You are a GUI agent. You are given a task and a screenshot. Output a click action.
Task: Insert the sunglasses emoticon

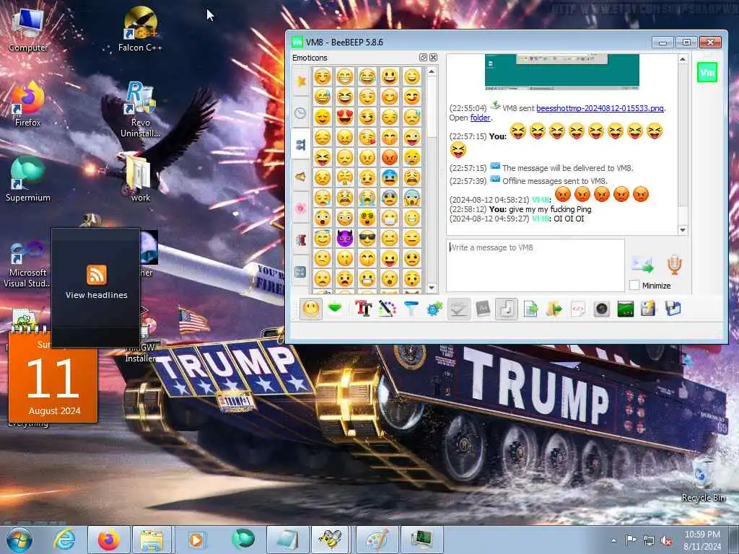[367, 238]
